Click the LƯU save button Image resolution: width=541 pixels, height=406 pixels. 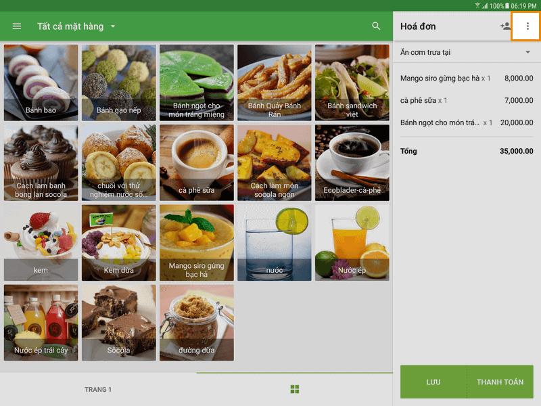433,382
